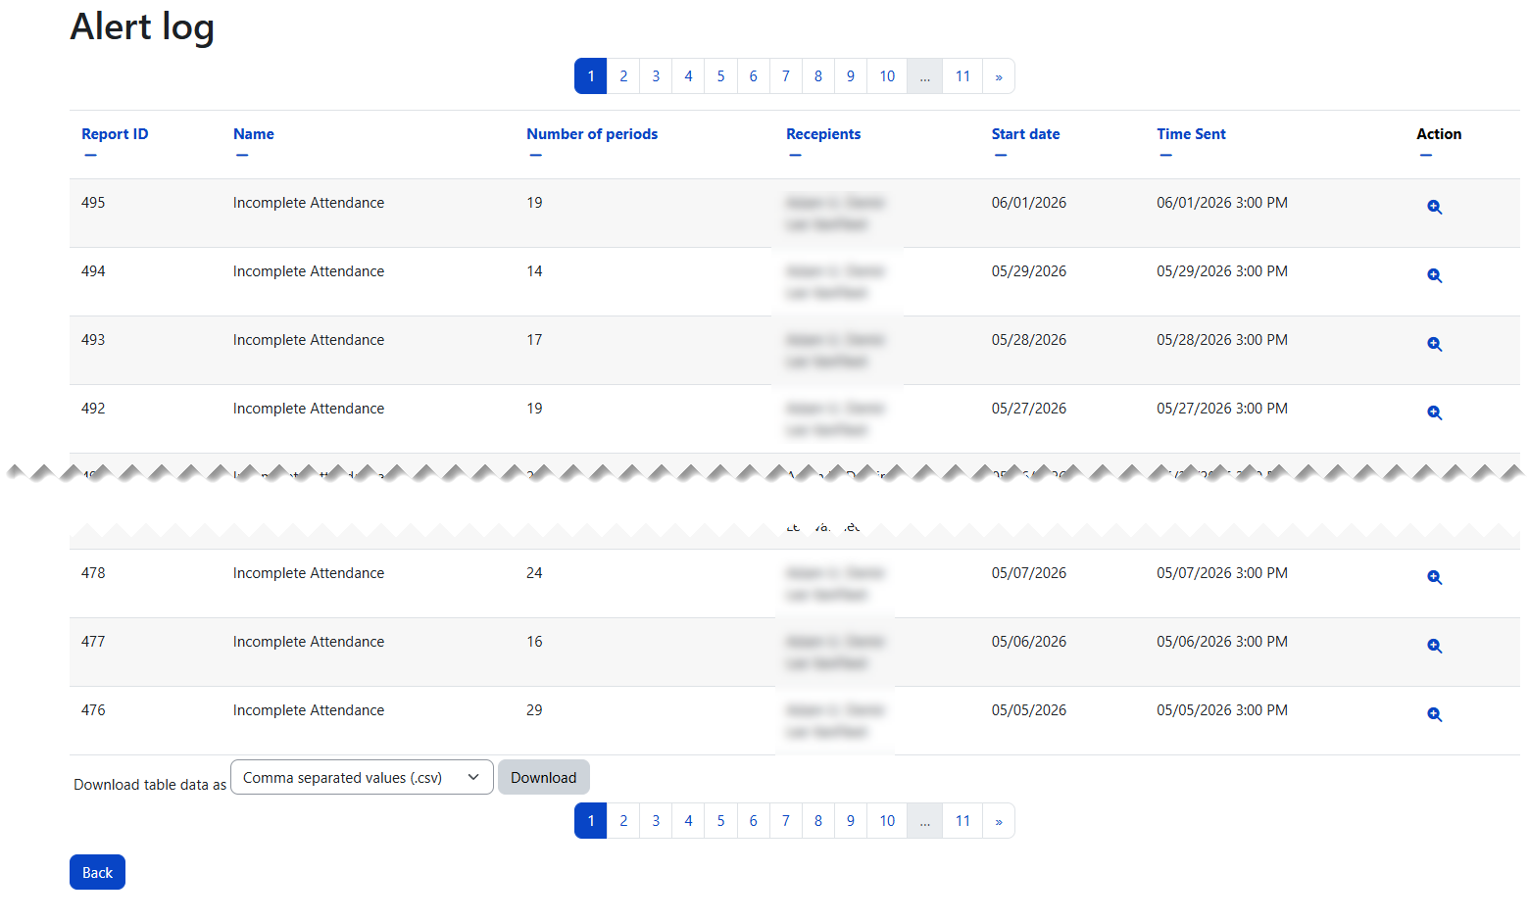Click Incomplete Attendance in row 492

(x=309, y=409)
